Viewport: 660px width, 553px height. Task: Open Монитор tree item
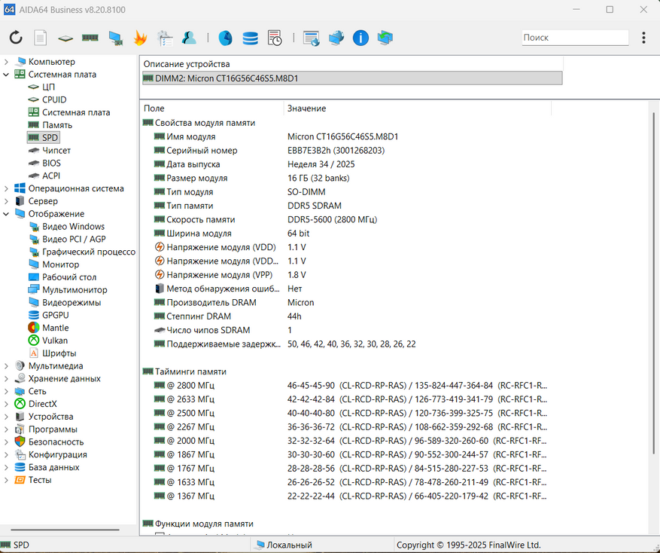(x=61, y=264)
